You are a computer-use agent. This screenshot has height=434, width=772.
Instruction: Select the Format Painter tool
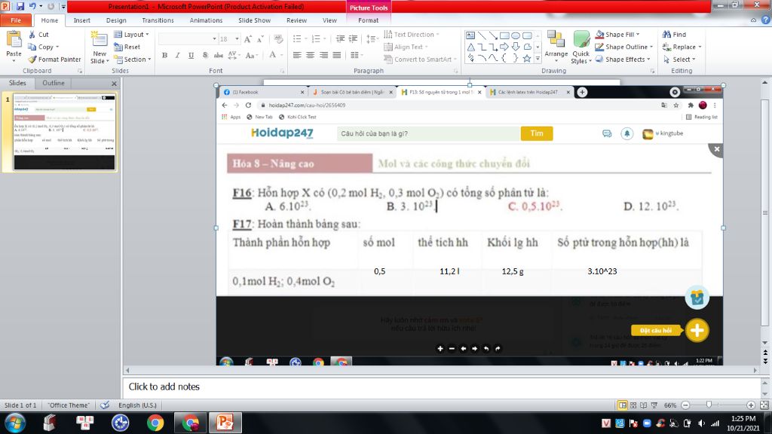click(54, 59)
